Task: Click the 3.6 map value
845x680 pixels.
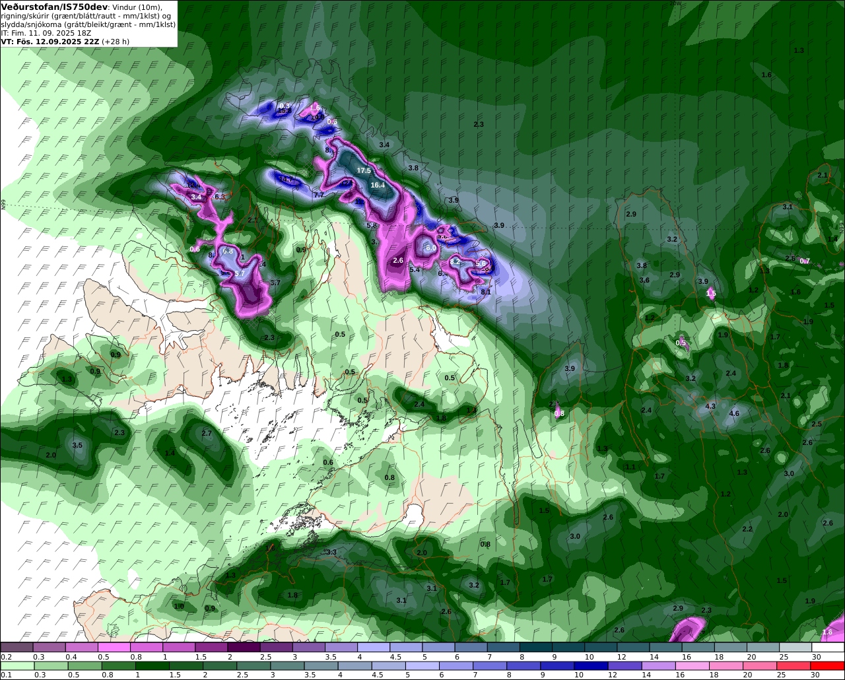Action: pos(644,280)
